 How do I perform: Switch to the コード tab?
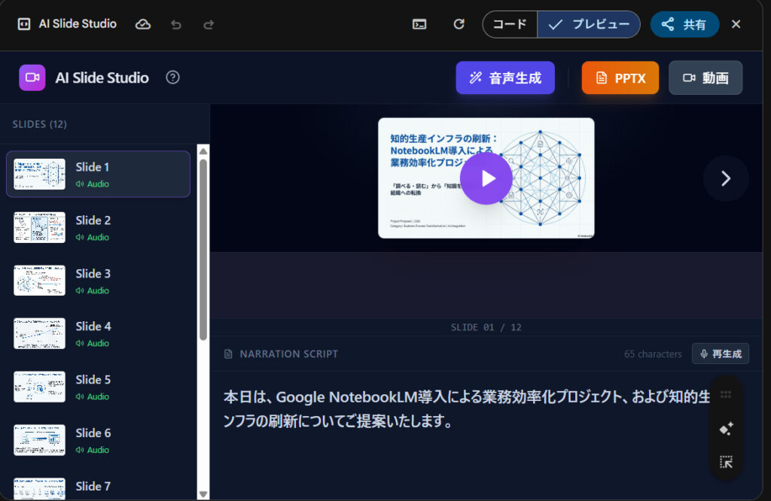click(x=510, y=23)
